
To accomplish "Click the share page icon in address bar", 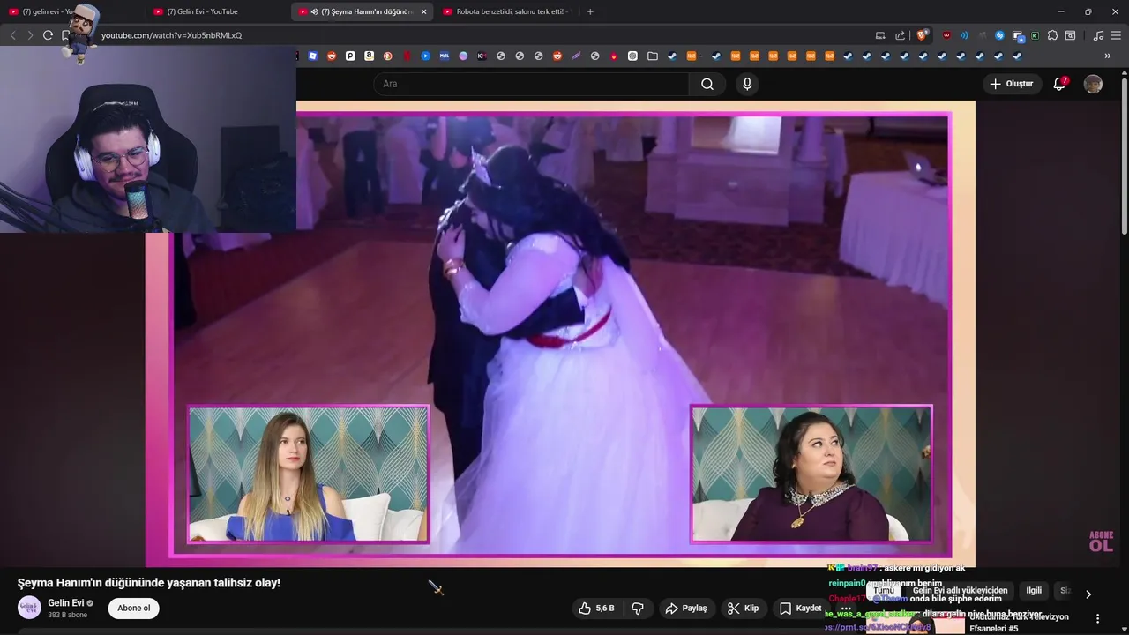I will (x=900, y=35).
